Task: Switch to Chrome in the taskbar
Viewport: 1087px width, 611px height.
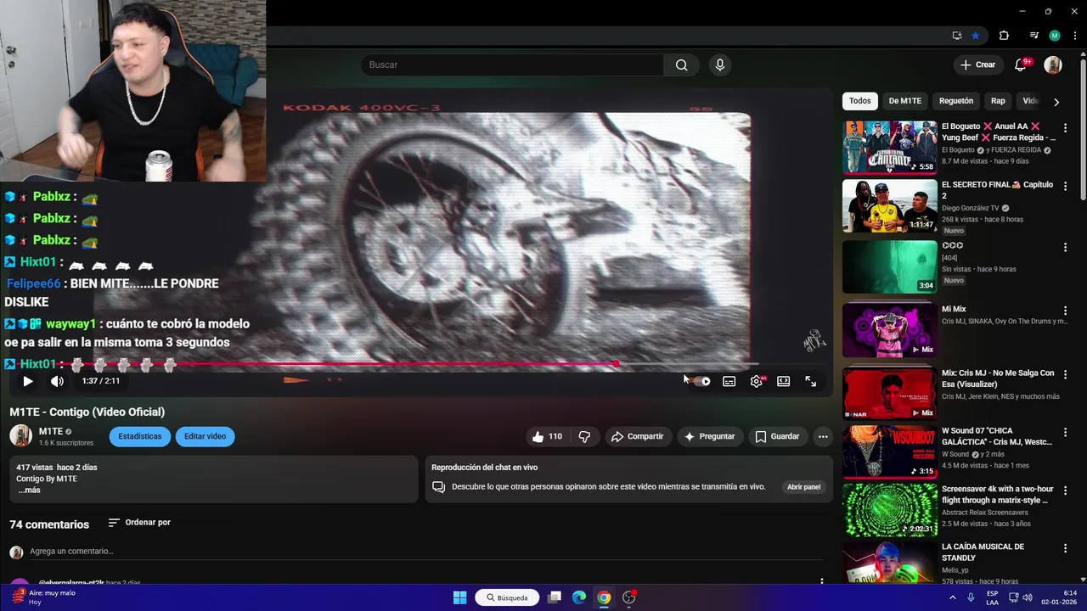Action: click(604, 597)
